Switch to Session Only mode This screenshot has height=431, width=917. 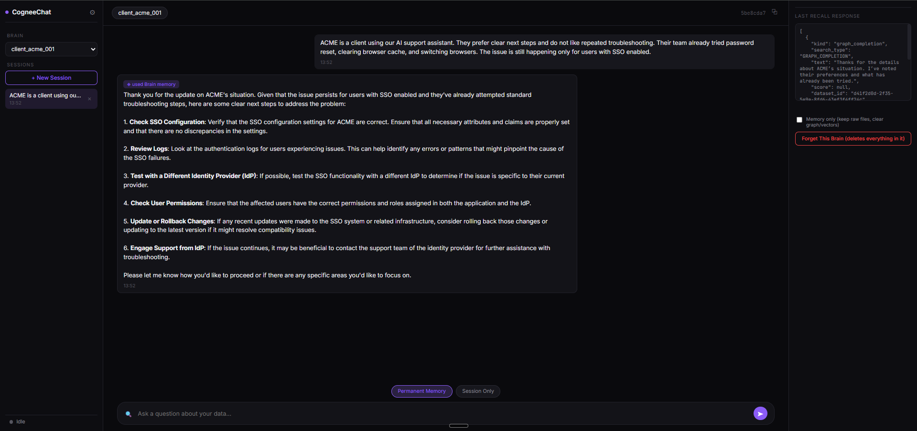tap(478, 391)
